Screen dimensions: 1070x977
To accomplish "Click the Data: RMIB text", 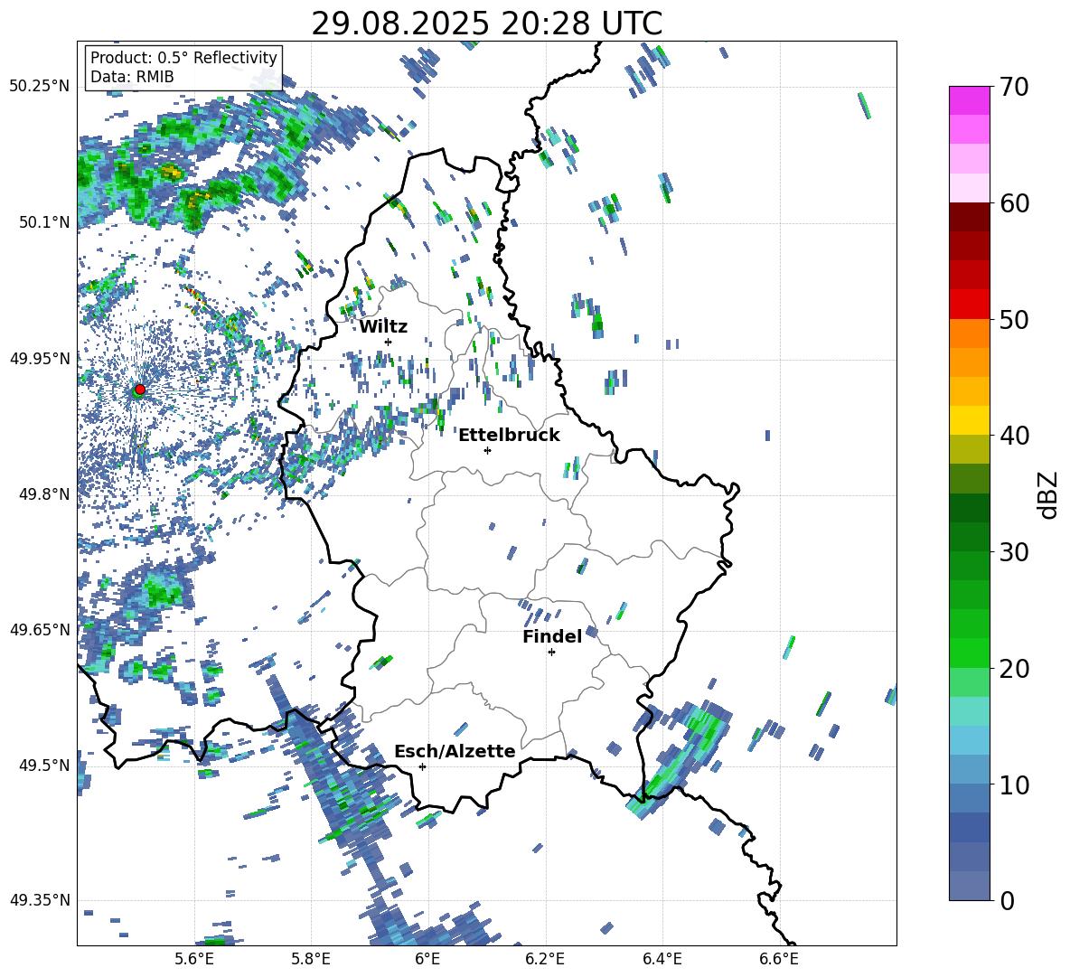I will pyautogui.click(x=132, y=77).
